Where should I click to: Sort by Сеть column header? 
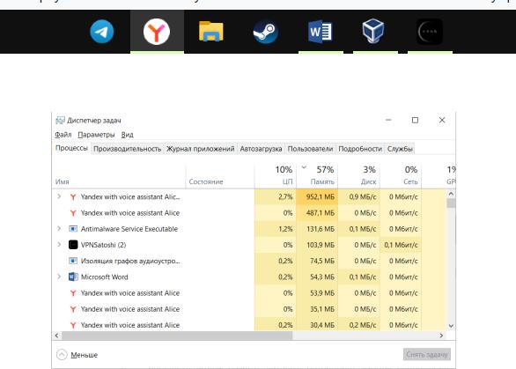[x=401, y=176]
